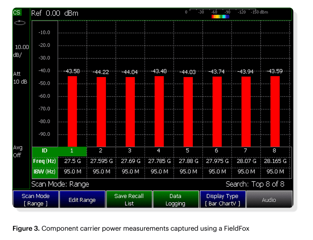Image resolution: width=313 pixels, height=240 pixels.
Task: Click the red bar labeled -43.58
Action: (x=72, y=111)
